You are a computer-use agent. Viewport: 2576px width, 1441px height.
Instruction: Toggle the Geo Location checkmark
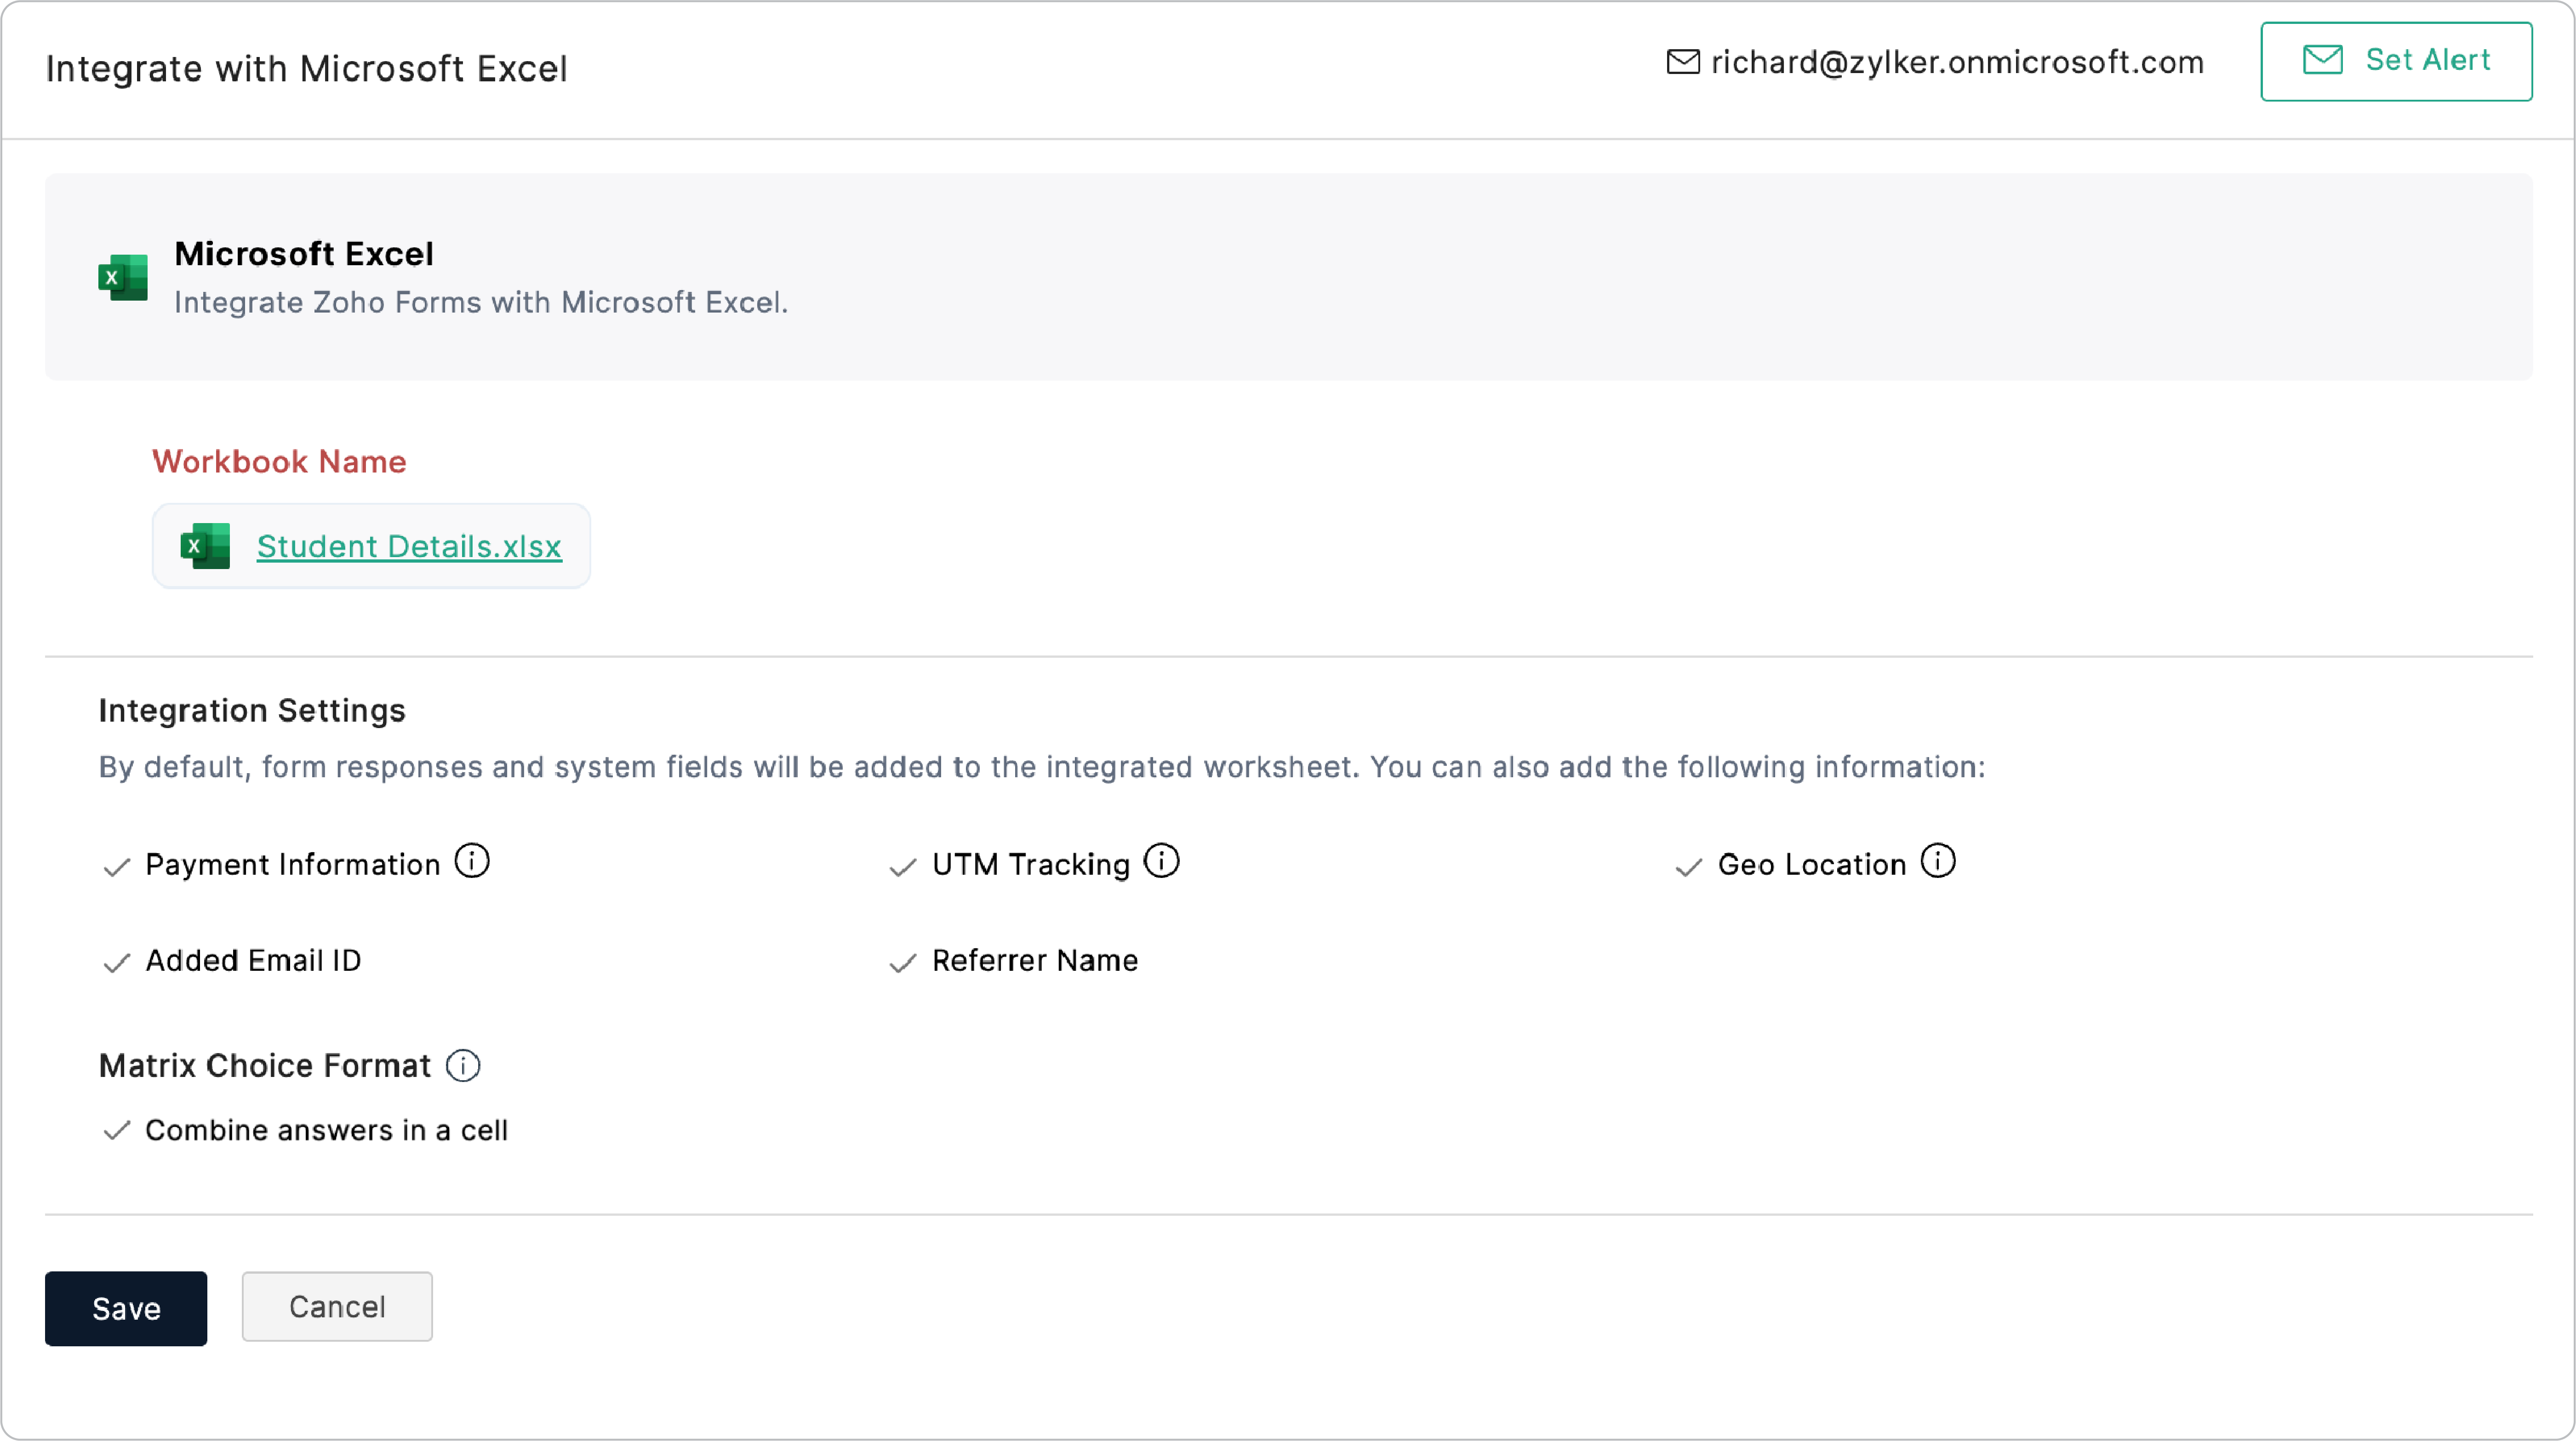coord(1688,866)
